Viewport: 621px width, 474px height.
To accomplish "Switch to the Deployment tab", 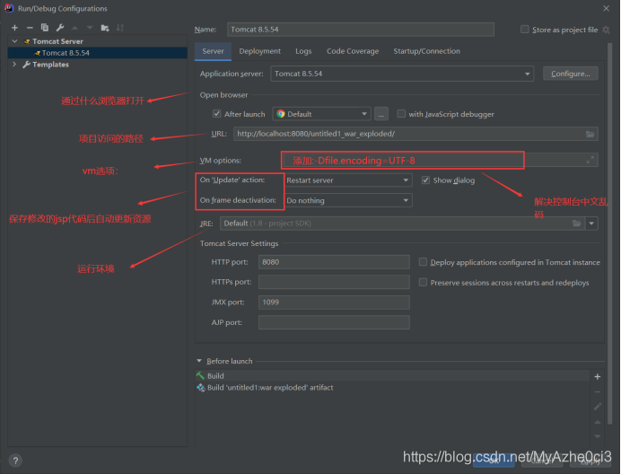I will (x=259, y=51).
